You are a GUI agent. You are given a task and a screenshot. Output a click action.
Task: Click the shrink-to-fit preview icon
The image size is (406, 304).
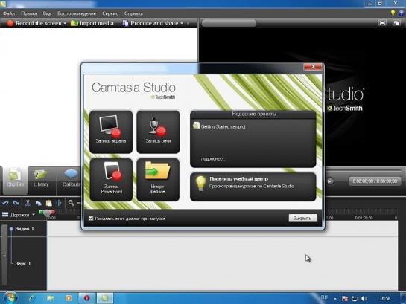coord(382,23)
